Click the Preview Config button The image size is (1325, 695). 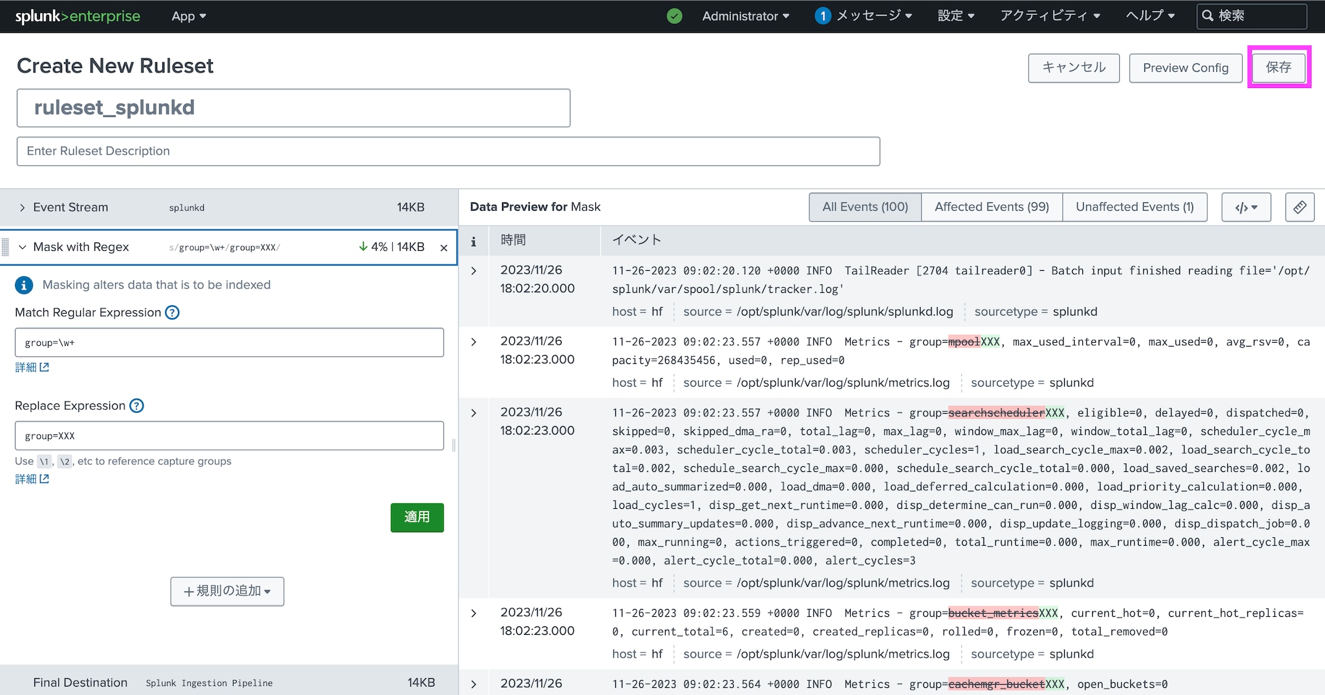point(1185,68)
